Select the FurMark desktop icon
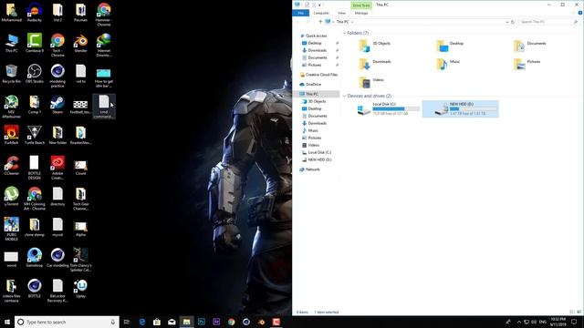 11,135
